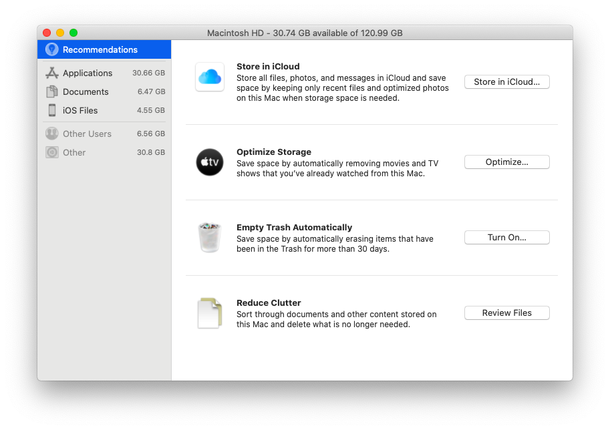610x430 pixels.
Task: Click the Macintosh HD window title
Action: click(x=305, y=33)
